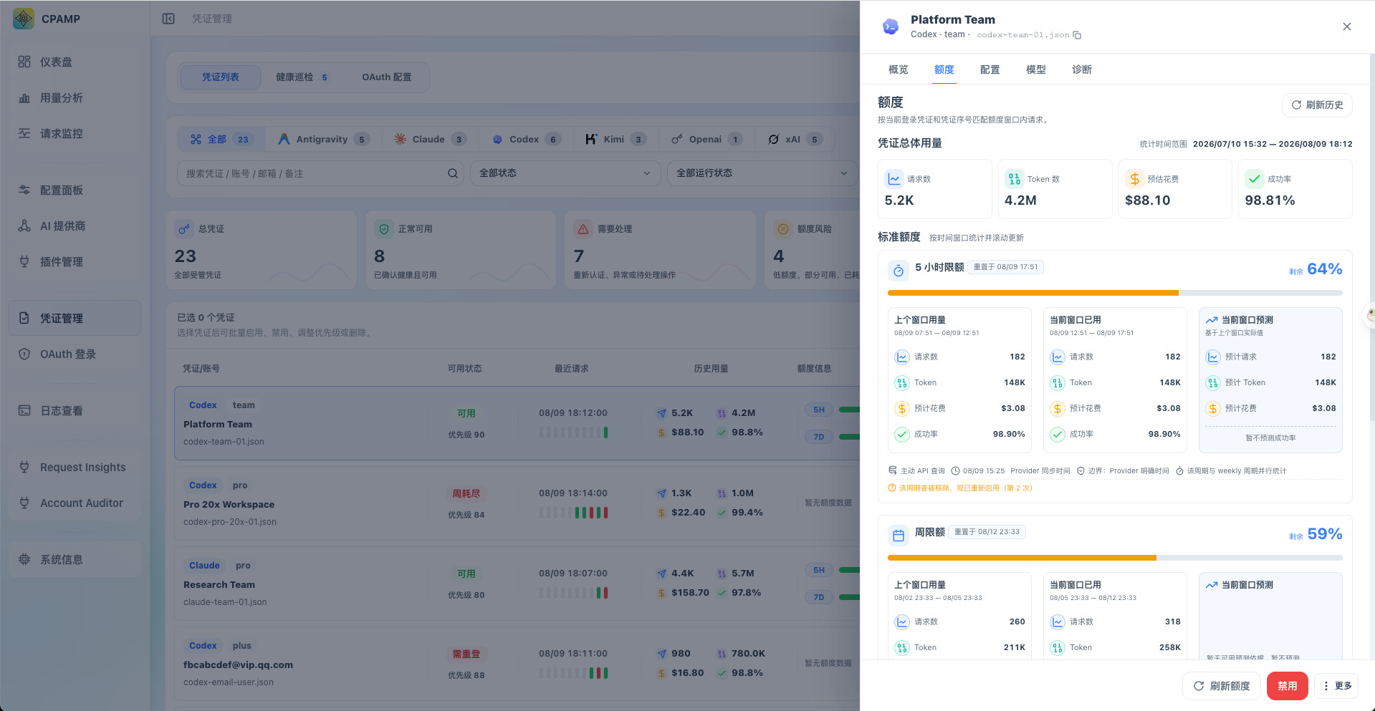
Task: Click the 刷新历史 button
Action: click(x=1317, y=105)
